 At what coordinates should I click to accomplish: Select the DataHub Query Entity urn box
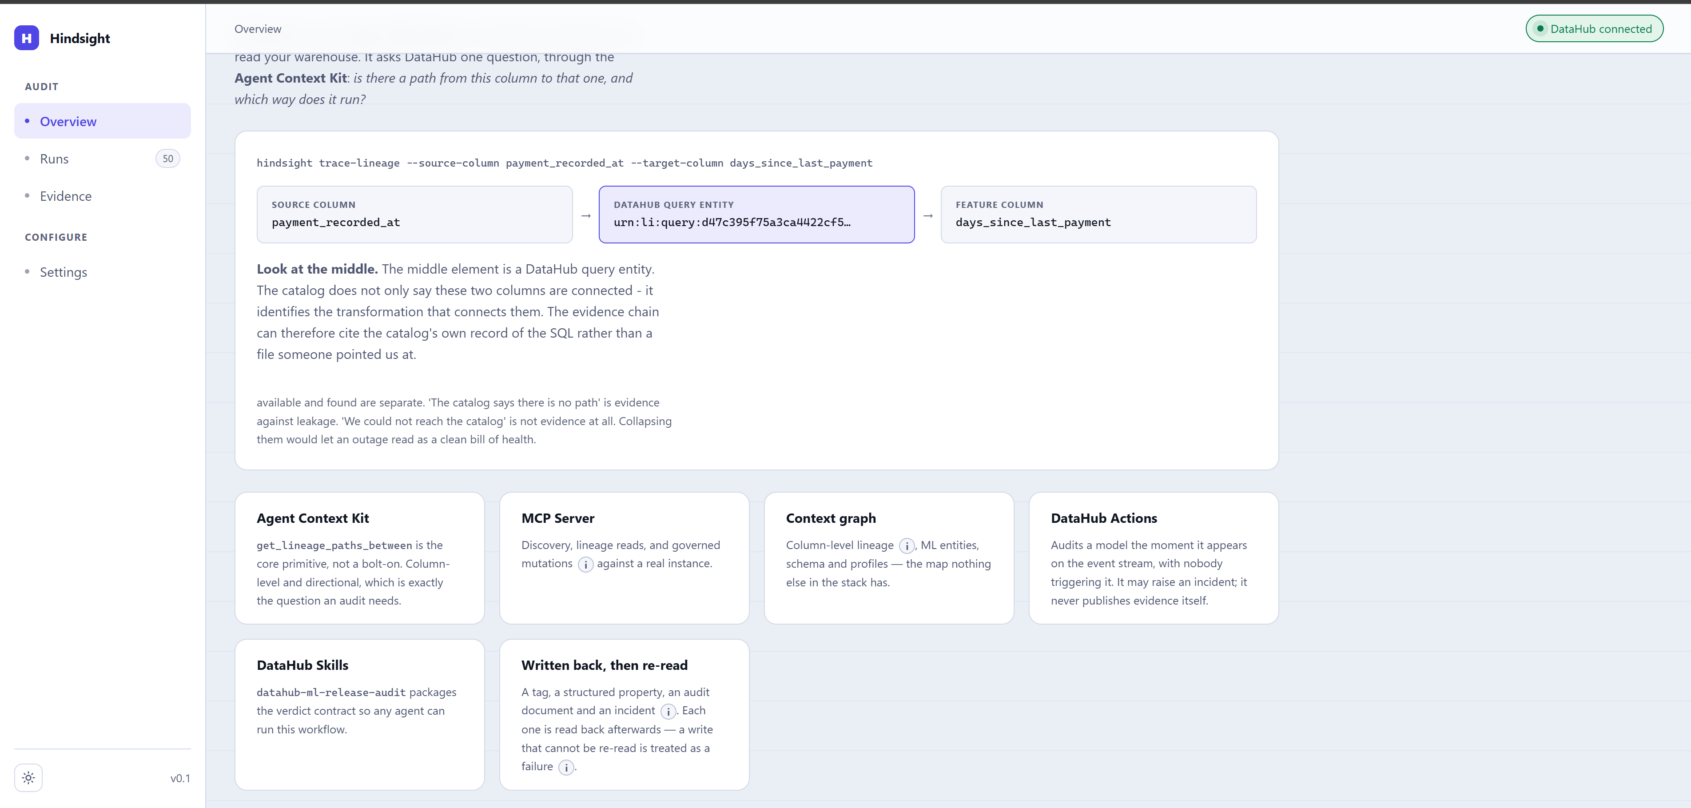756,215
